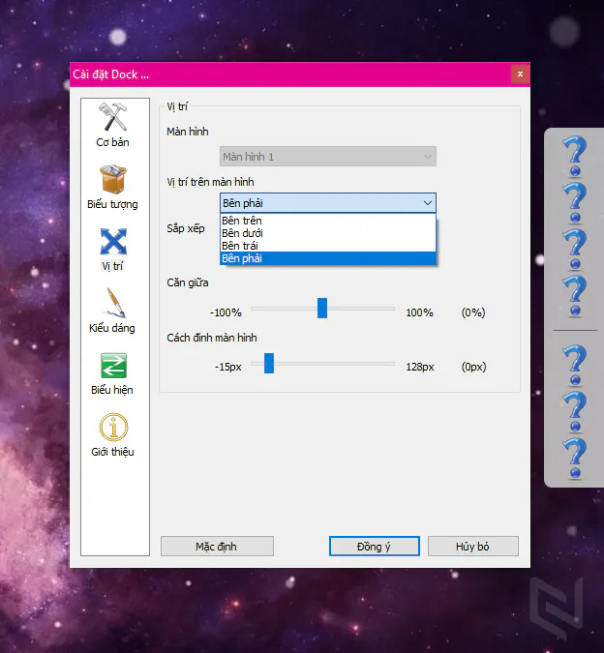Cancel with the Hủy bỏ button

tap(472, 546)
